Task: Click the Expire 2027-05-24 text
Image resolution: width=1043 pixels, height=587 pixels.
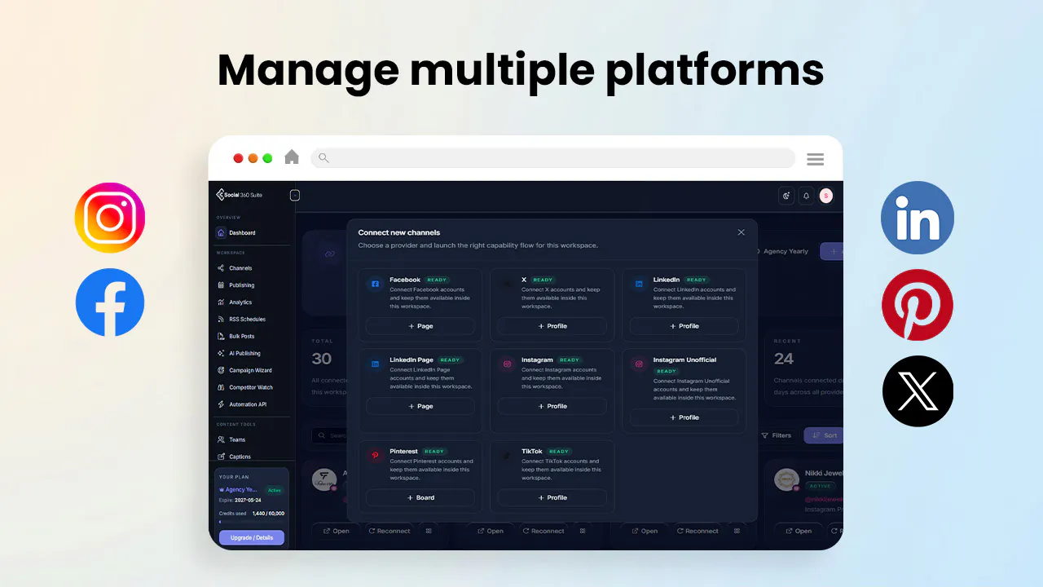Action: coord(240,500)
